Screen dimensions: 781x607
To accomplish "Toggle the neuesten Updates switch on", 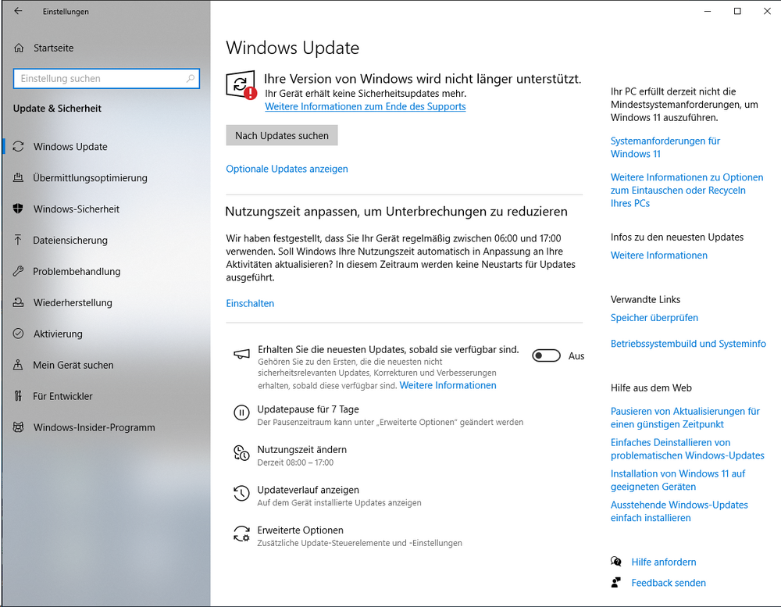I will click(x=546, y=355).
